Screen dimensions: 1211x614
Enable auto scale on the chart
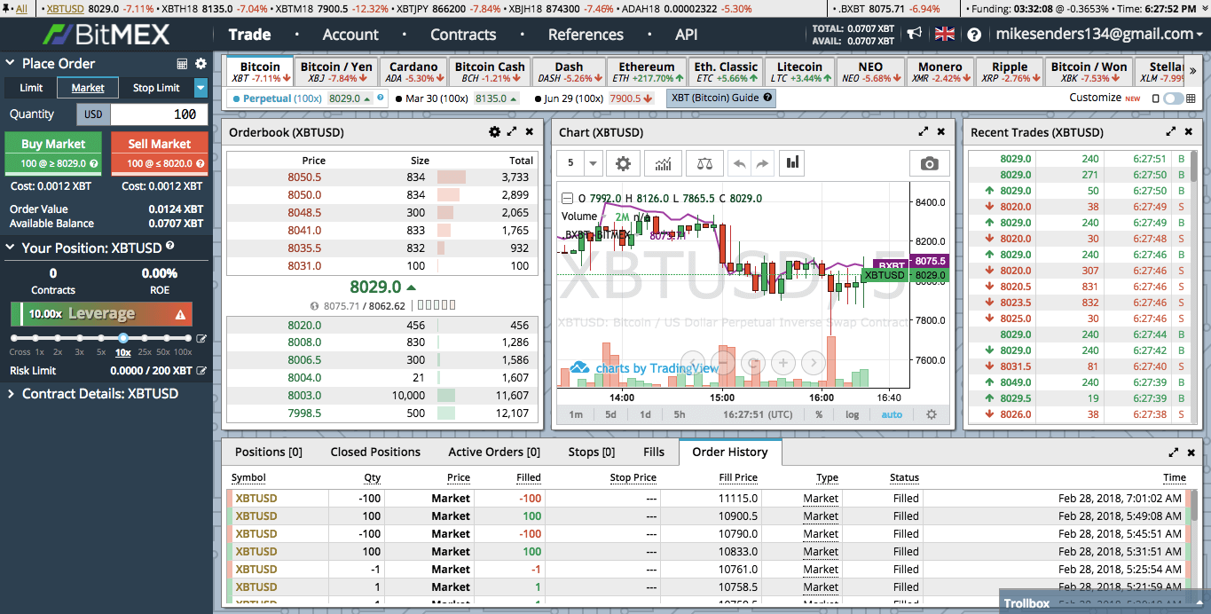892,414
